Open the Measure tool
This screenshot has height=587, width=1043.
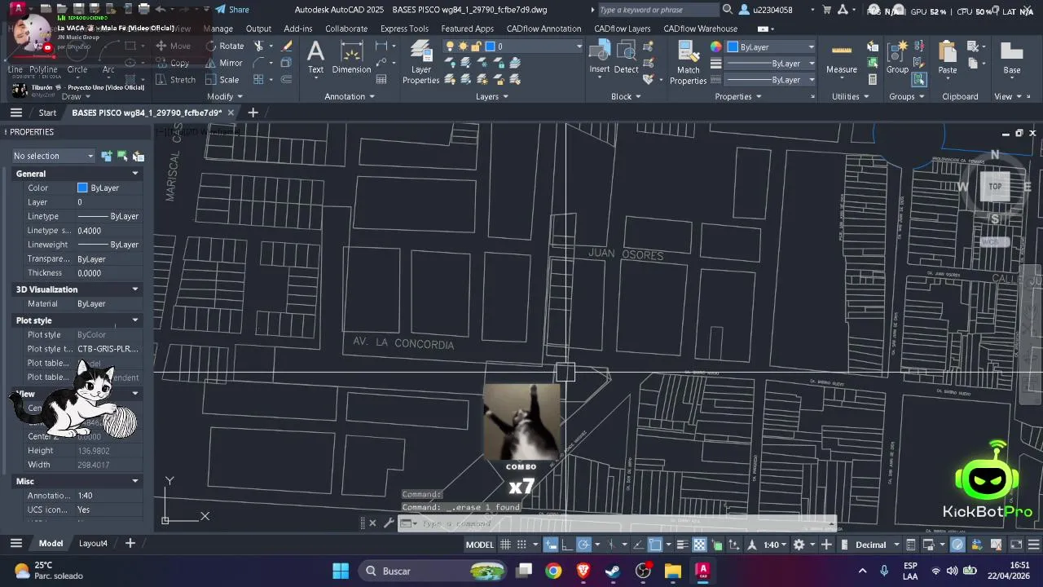pyautogui.click(x=842, y=59)
